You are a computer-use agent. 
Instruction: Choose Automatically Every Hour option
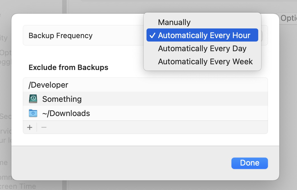[x=204, y=36]
